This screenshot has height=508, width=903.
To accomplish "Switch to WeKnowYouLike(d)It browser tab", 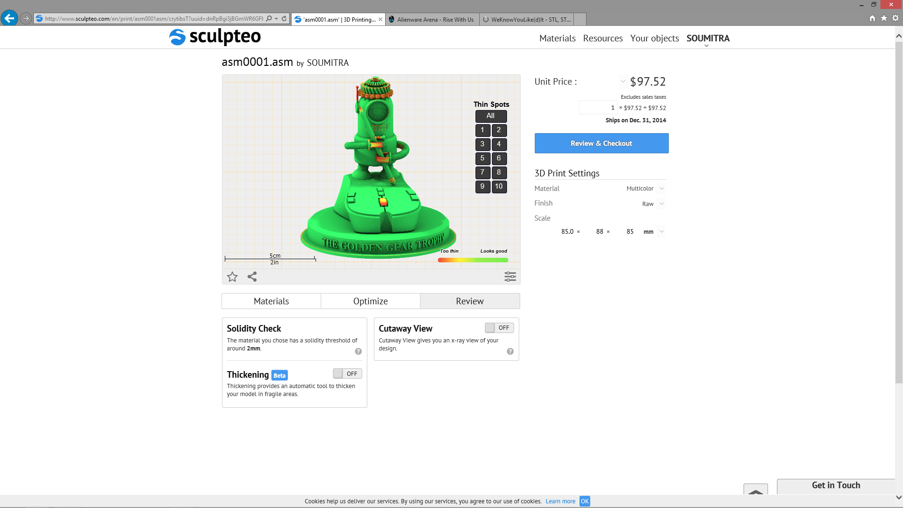I will [x=527, y=19].
